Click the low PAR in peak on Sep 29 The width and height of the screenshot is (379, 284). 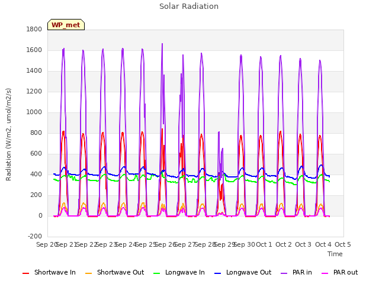click(x=219, y=132)
